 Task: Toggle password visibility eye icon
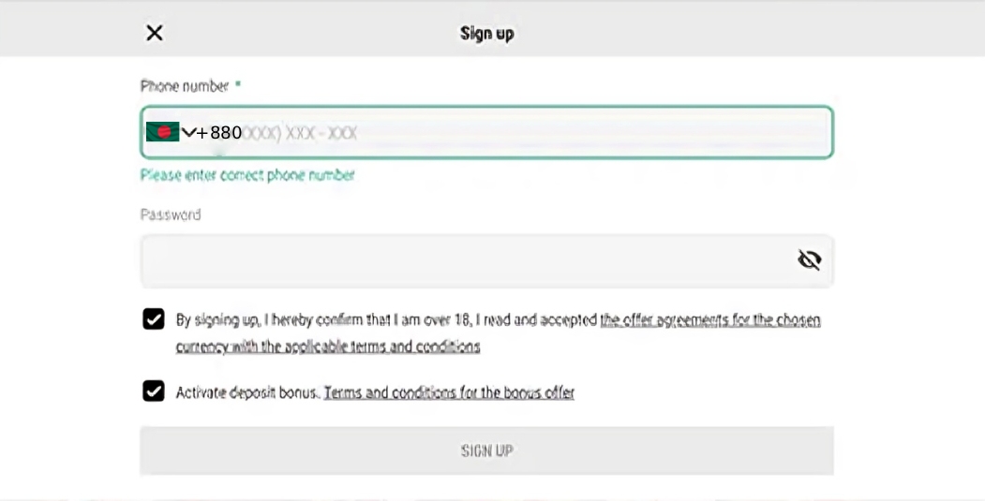809,260
